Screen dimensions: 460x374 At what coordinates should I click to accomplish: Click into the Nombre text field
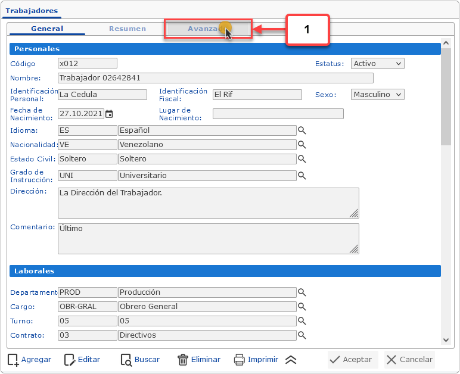pyautogui.click(x=215, y=78)
